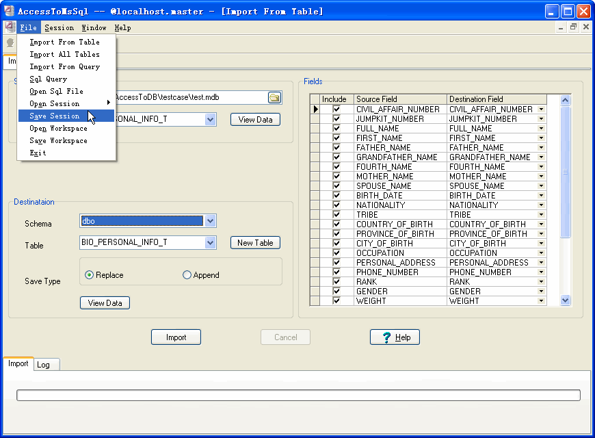Toggle Include checkbox for FATHER_NAME

(336, 147)
